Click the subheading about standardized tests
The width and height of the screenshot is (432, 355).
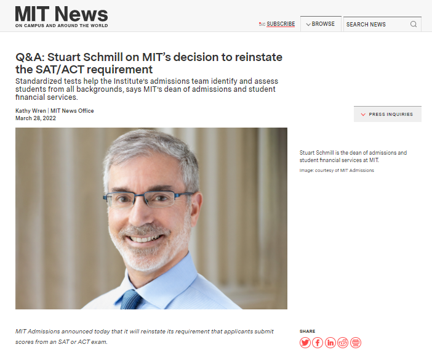[x=147, y=89]
